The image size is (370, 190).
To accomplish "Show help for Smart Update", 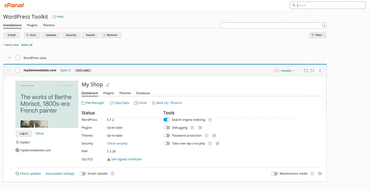I will click(x=113, y=174).
